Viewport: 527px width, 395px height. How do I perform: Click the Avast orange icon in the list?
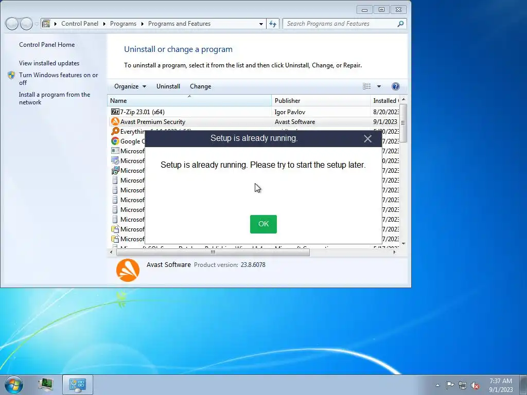115,121
